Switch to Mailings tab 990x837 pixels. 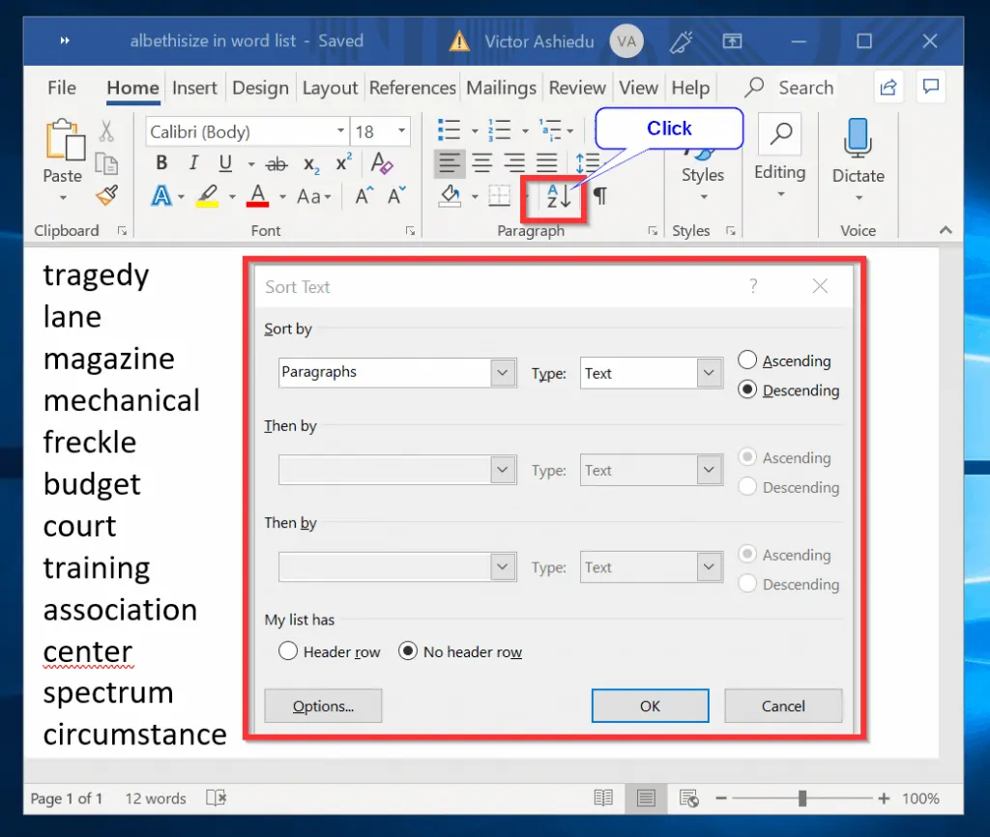click(x=502, y=88)
